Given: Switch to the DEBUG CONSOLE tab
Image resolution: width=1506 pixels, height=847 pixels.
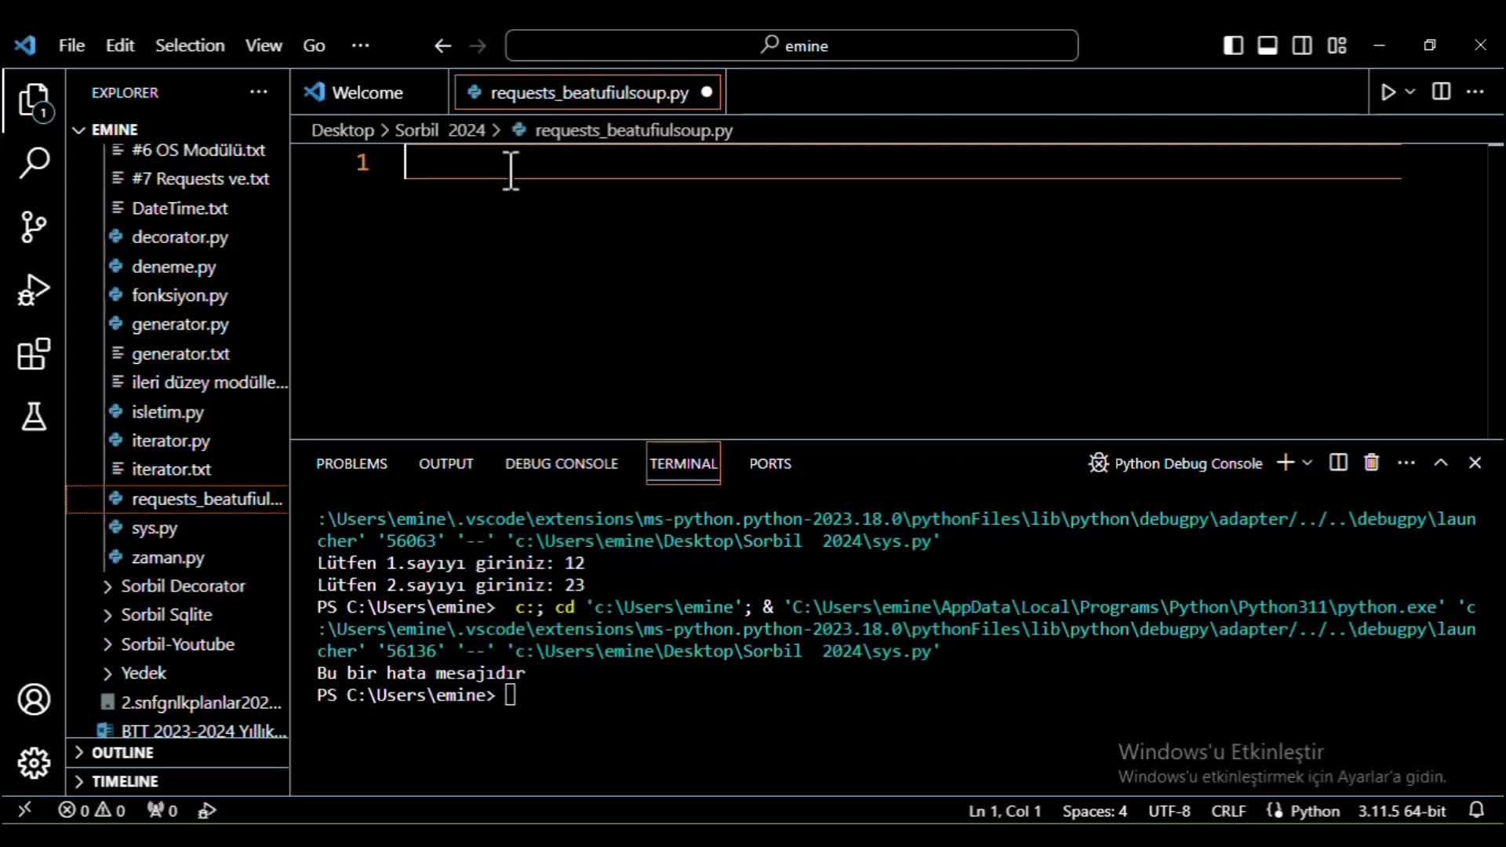Looking at the screenshot, I should (562, 463).
